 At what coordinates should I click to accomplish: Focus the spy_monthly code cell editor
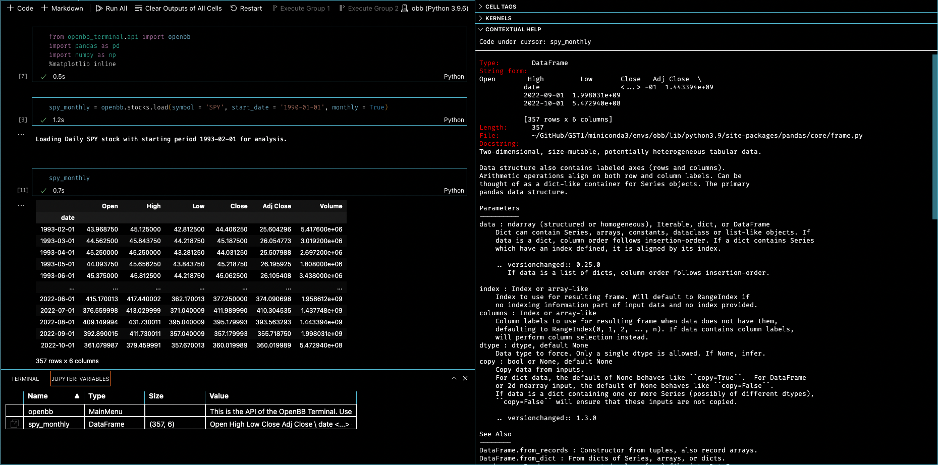(249, 178)
